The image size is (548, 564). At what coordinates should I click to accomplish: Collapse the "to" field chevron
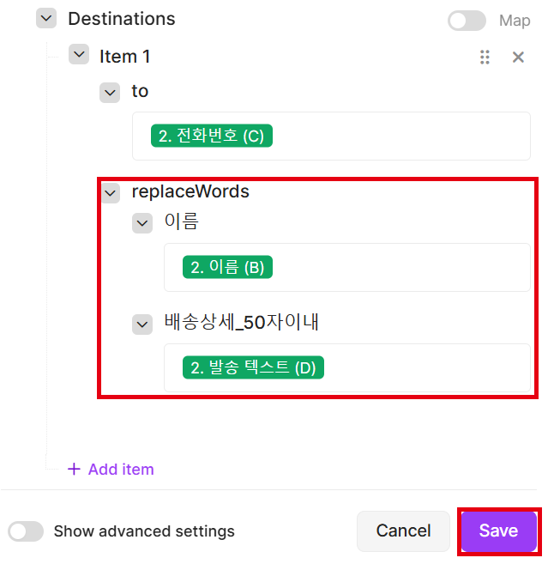[110, 93]
